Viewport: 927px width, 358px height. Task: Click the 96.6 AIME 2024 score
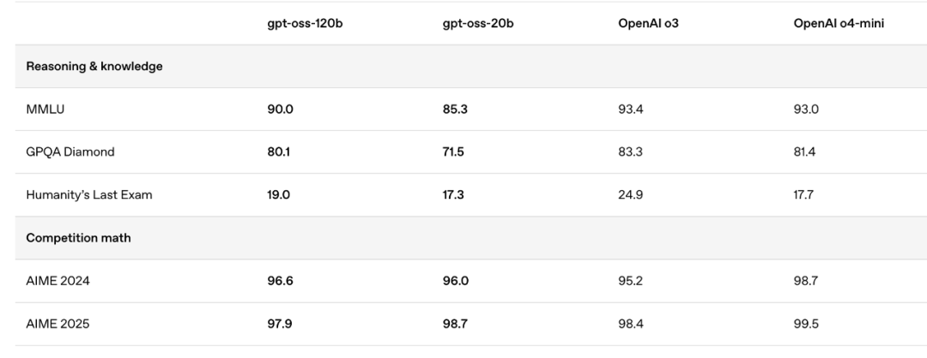click(280, 281)
